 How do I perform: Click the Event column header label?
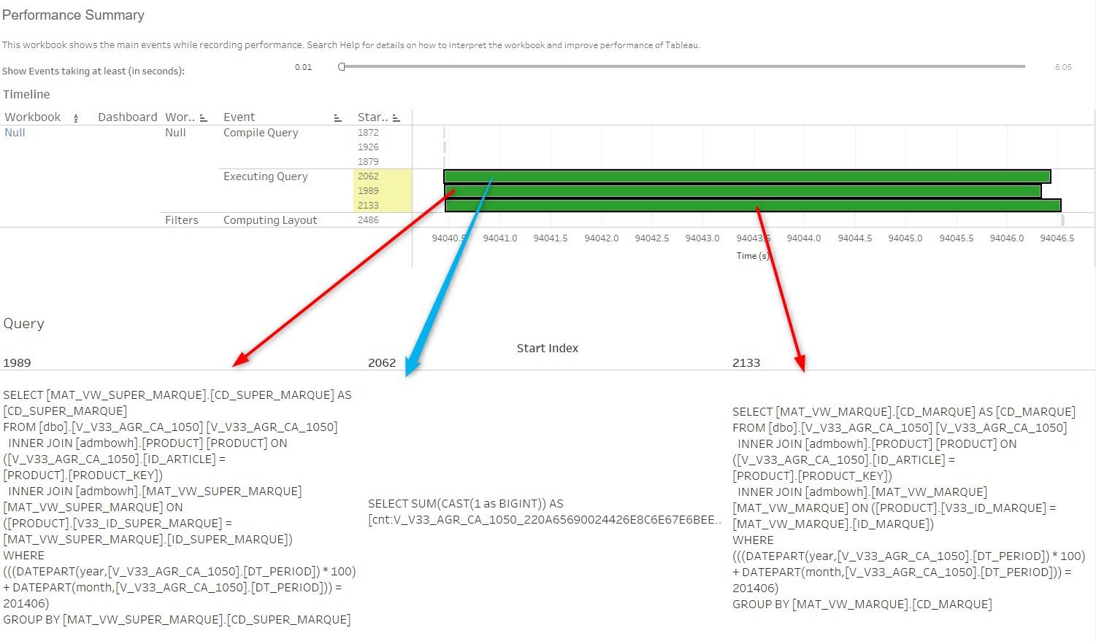click(239, 117)
